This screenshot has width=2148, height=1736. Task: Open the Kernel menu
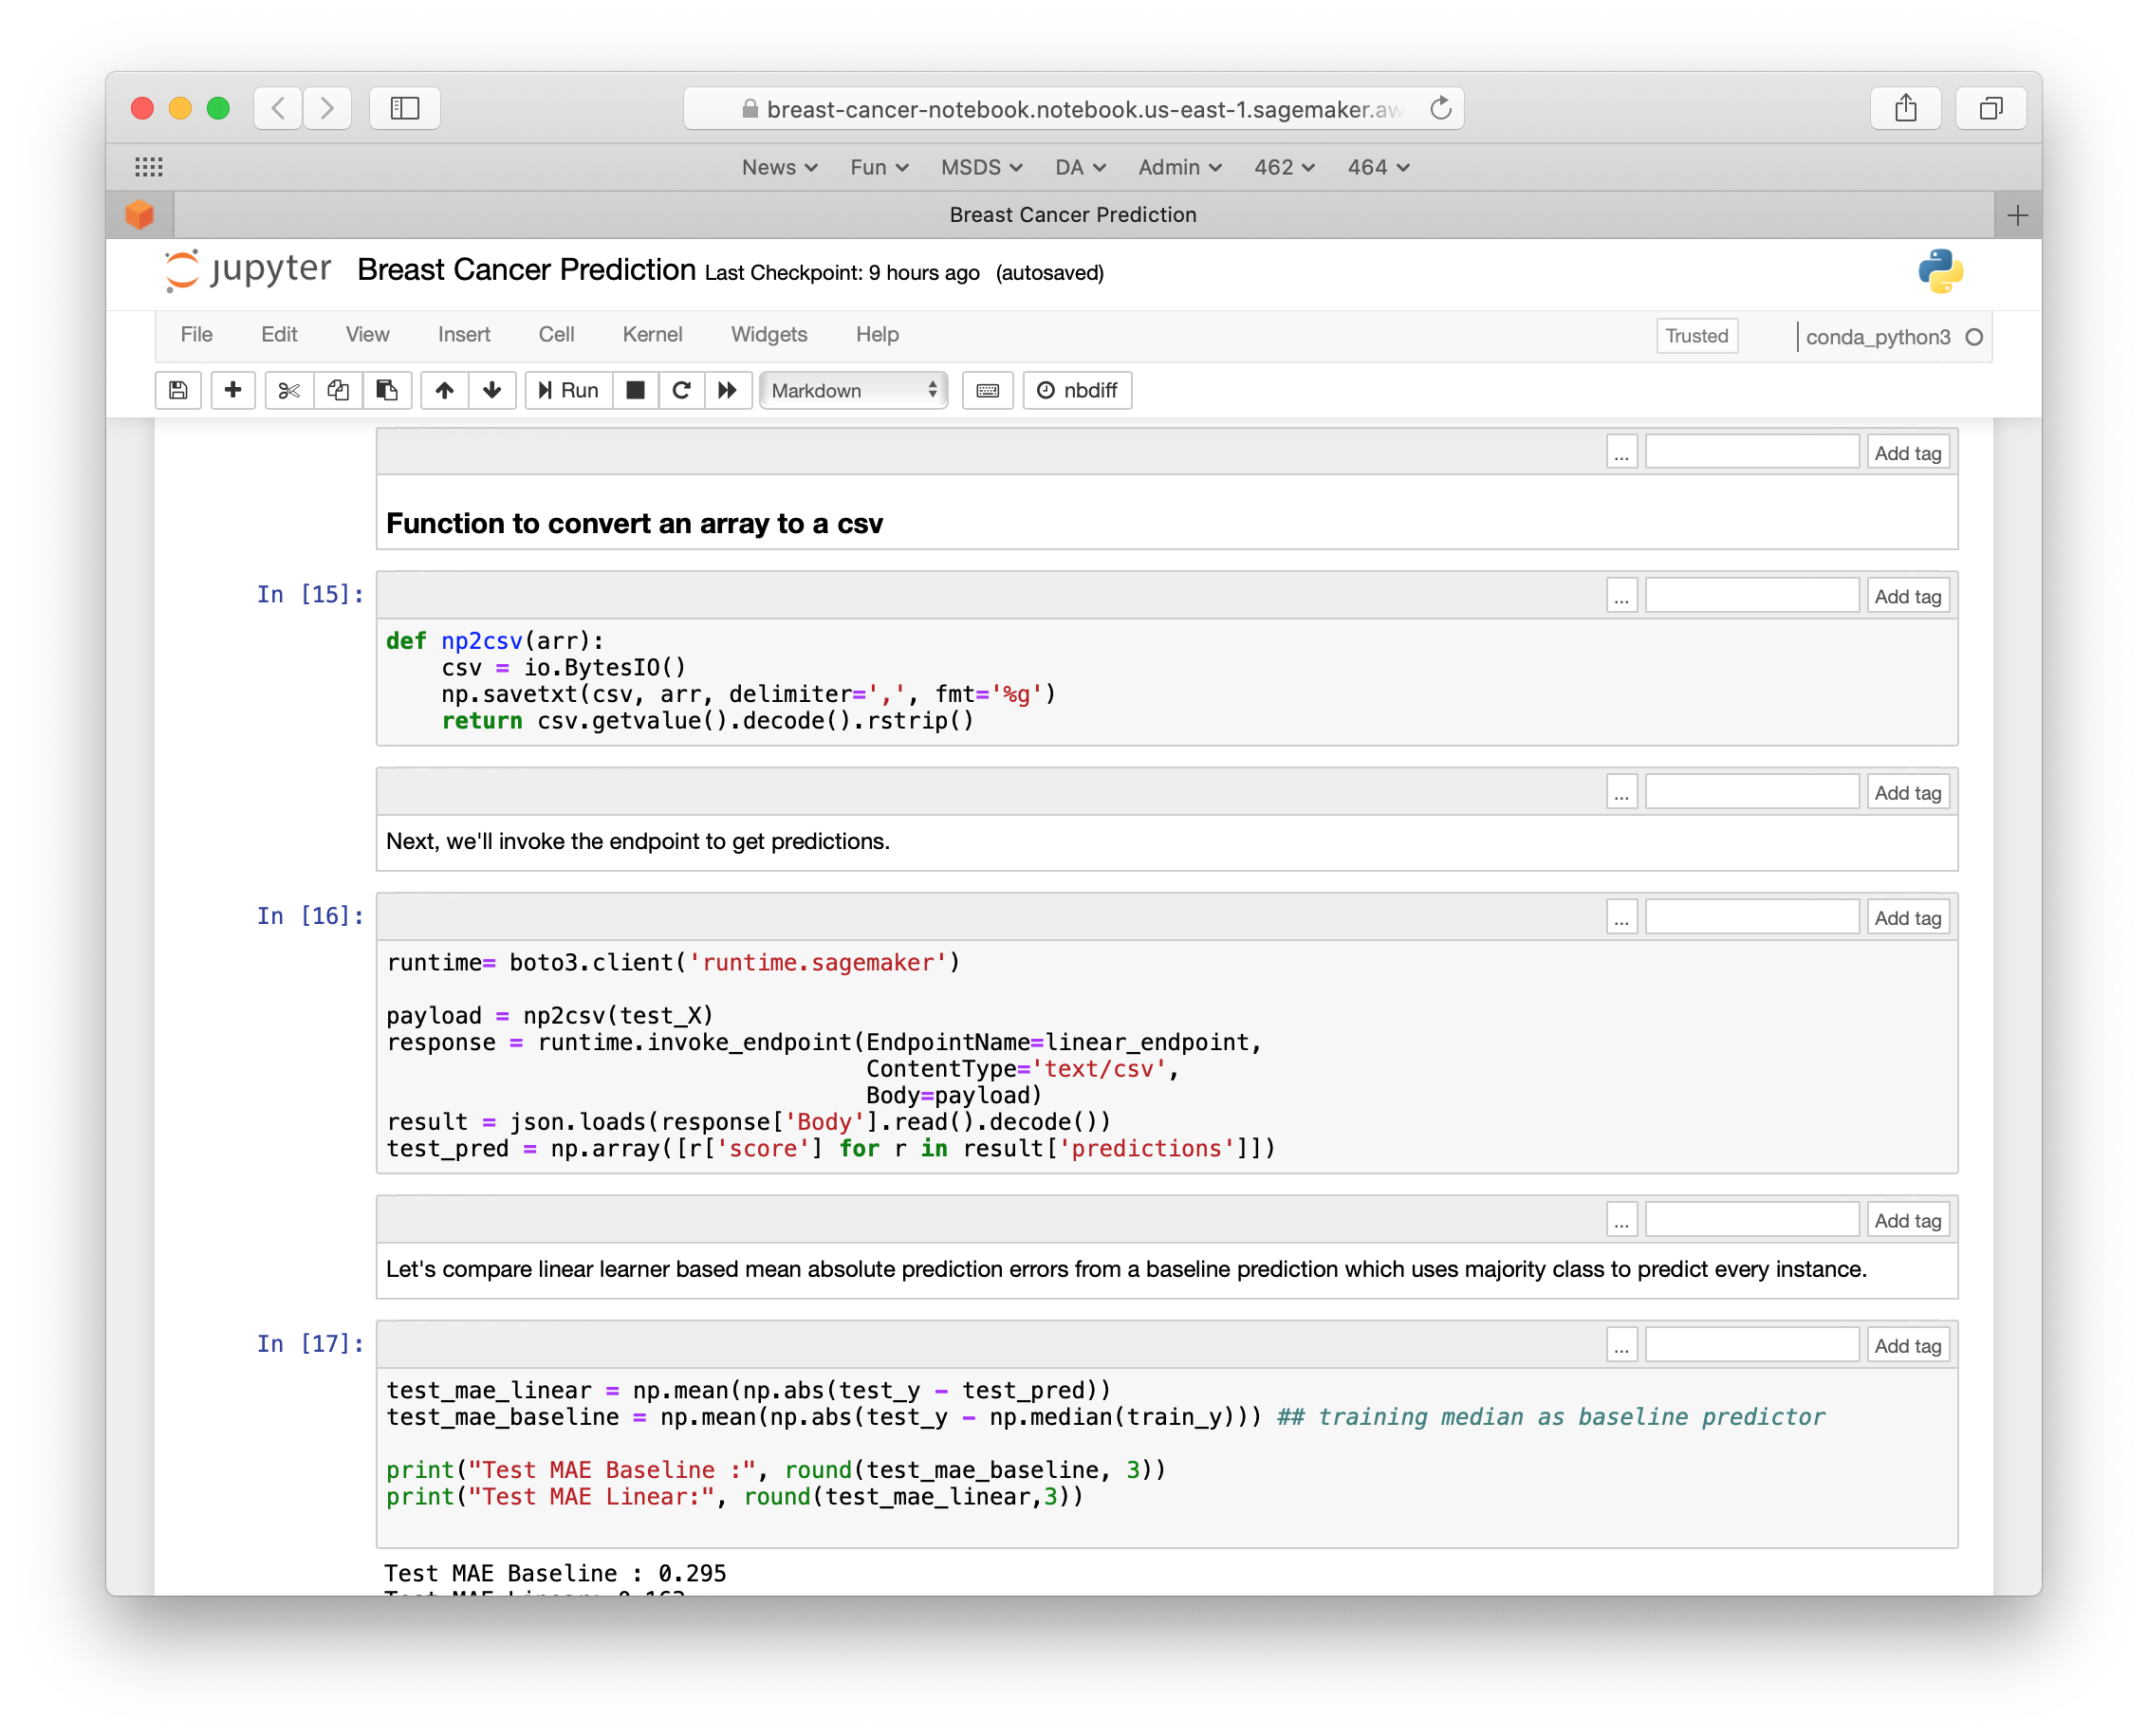(652, 334)
